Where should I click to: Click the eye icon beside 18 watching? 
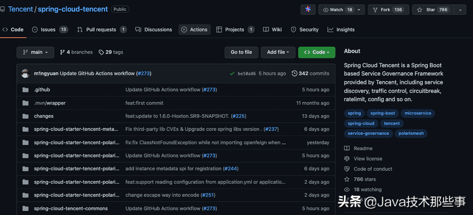click(347, 189)
